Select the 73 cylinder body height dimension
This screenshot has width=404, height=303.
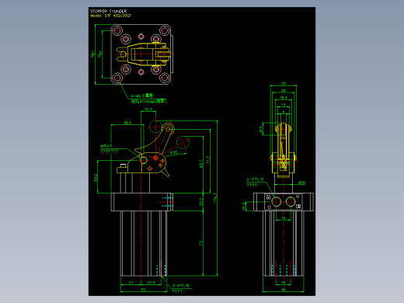200,243
